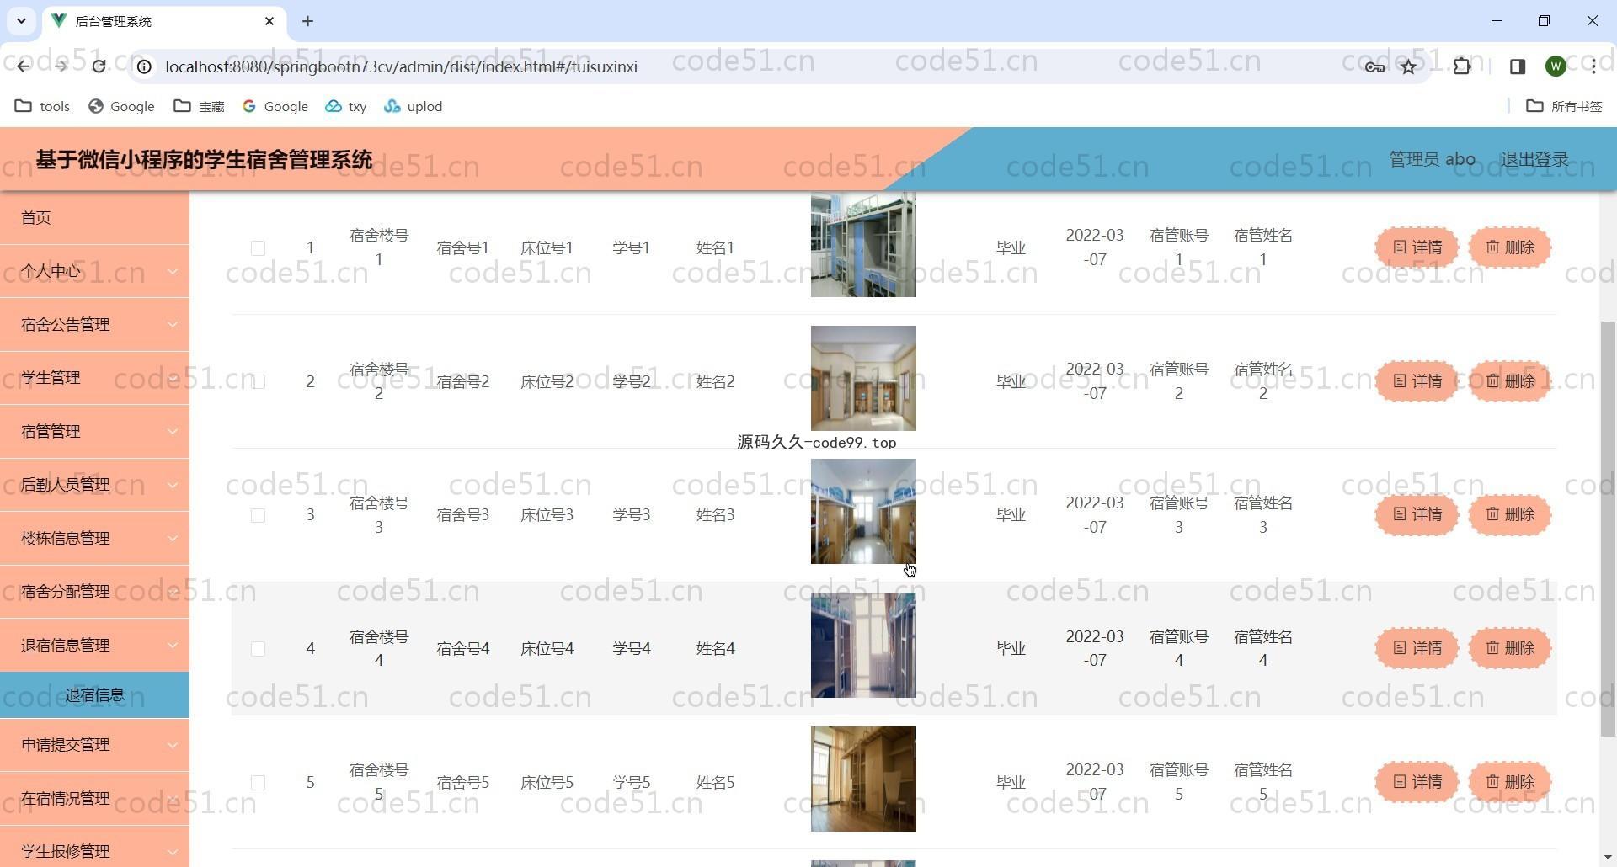Expand the 学生管理 sidebar menu
This screenshot has height=867, width=1617.
tap(94, 378)
